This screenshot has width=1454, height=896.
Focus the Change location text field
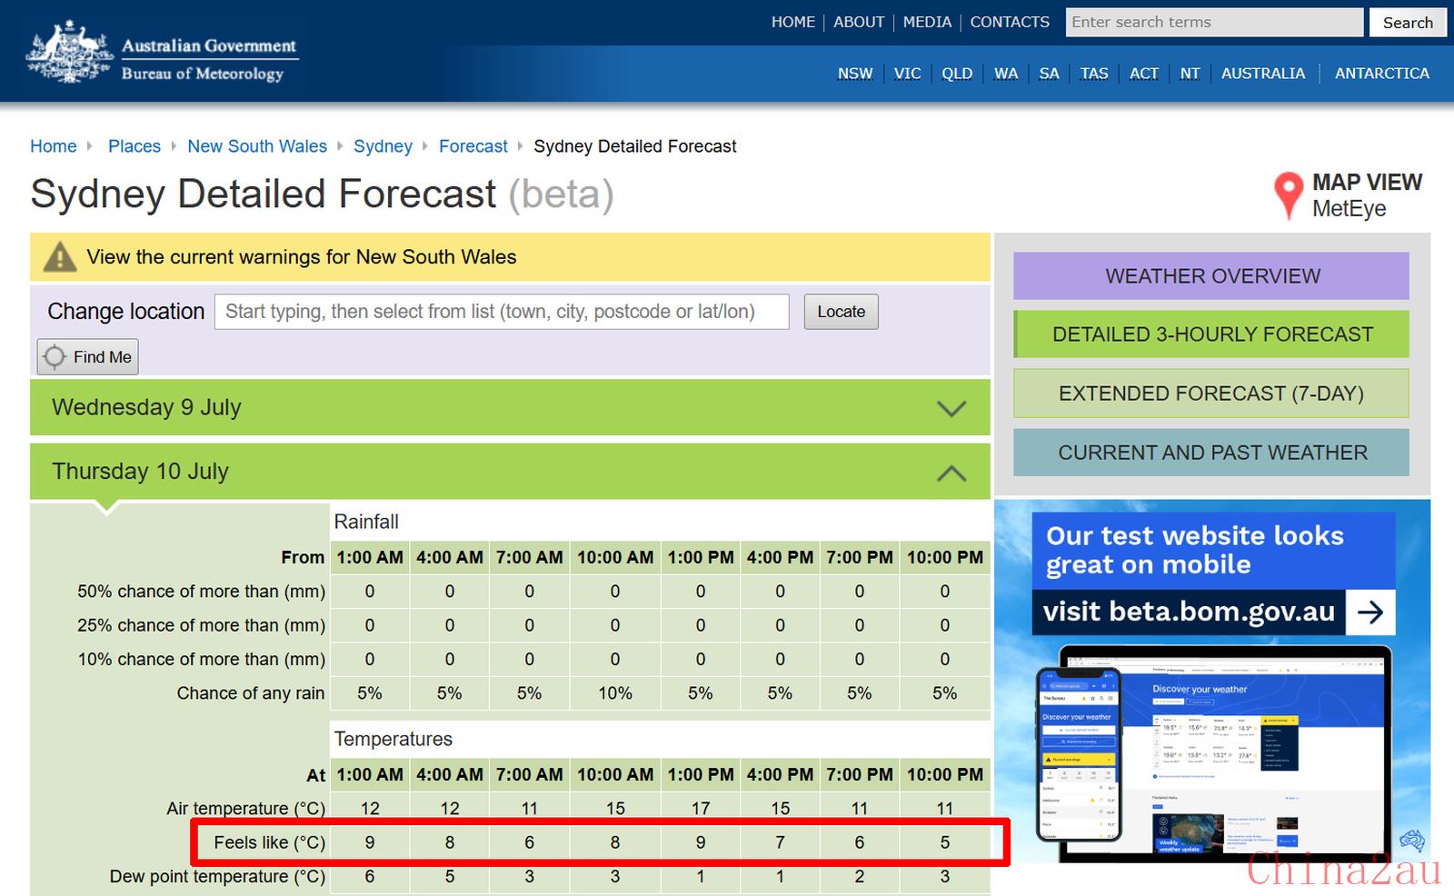coord(502,312)
